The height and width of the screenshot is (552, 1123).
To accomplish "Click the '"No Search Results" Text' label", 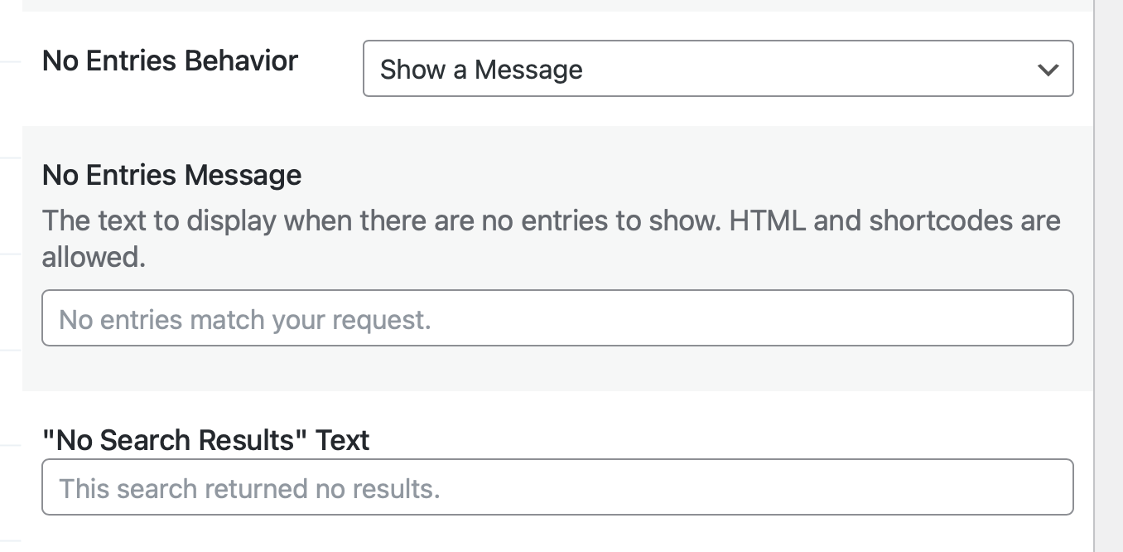I will pos(205,440).
